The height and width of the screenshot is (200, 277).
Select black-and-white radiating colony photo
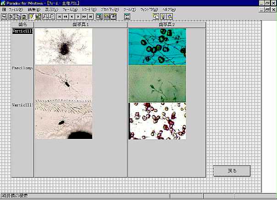tap(64, 47)
